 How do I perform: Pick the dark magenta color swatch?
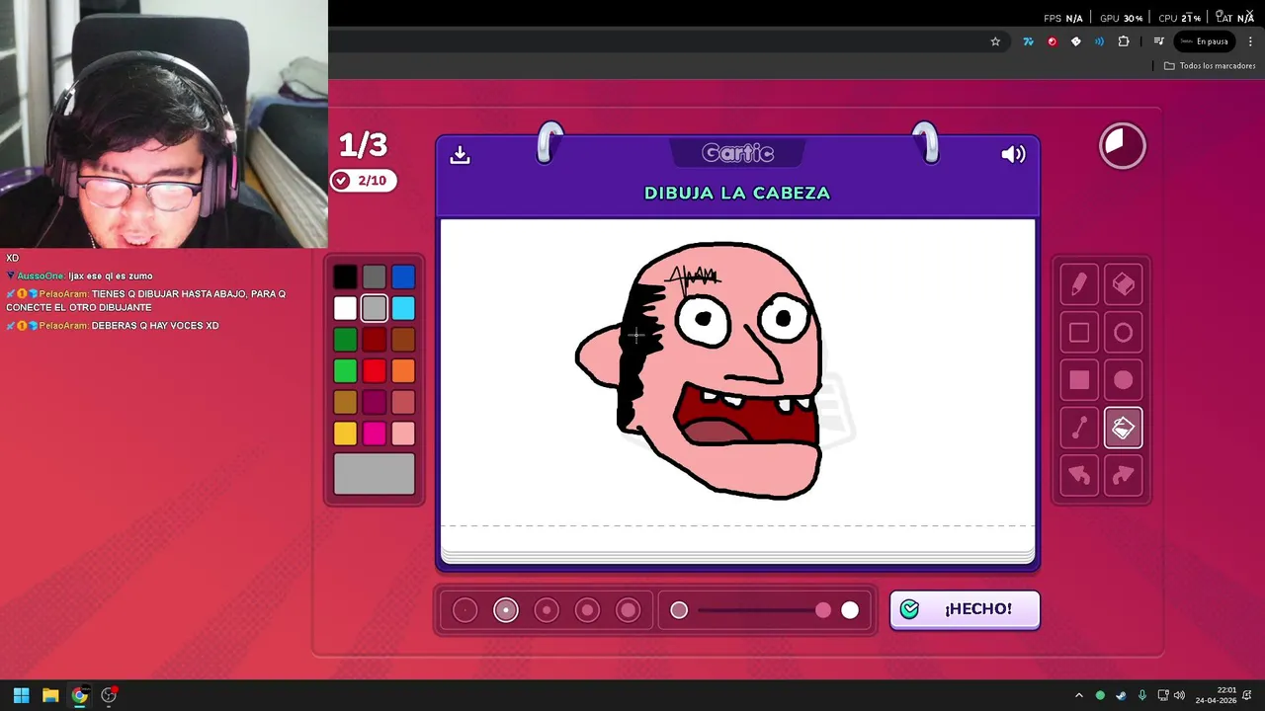pos(374,402)
